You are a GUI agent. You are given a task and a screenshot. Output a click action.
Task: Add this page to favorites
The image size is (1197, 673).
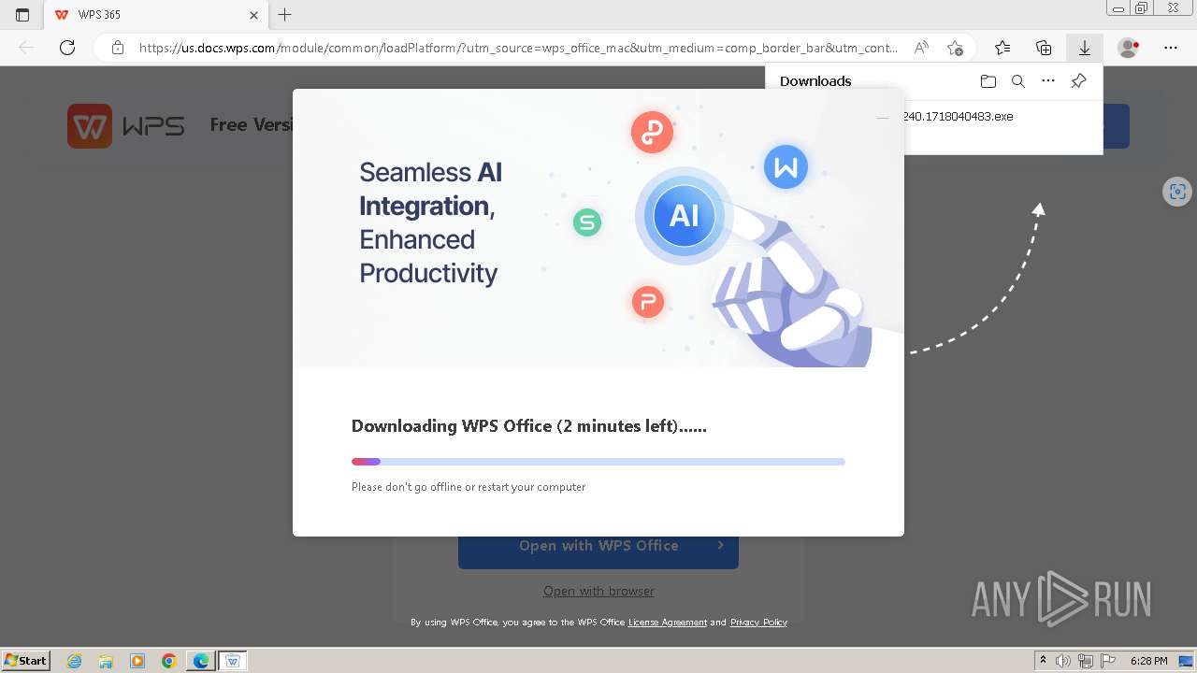click(x=955, y=48)
